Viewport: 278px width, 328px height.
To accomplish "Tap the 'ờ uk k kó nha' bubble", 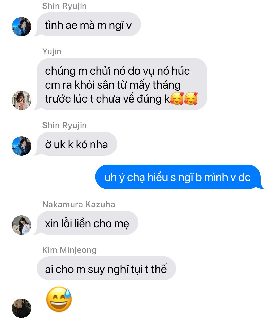I will 77,144.
